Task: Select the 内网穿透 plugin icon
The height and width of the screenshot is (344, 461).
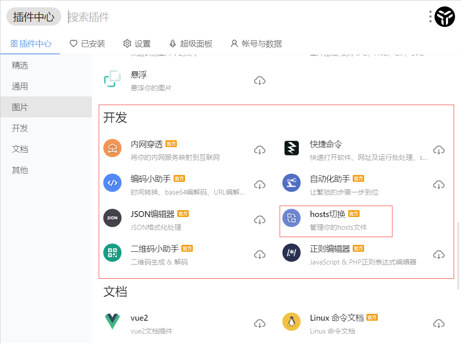Action: tap(112, 148)
